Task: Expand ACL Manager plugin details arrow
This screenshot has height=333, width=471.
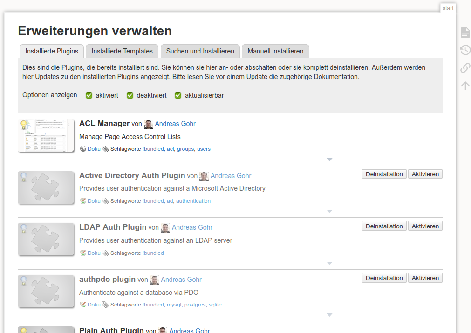Action: point(329,160)
